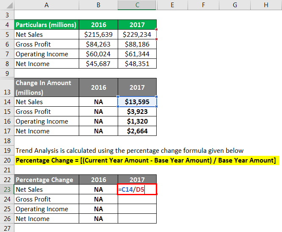Click 2017 header in Particulars table
The image size is (282, 232).
(x=137, y=25)
